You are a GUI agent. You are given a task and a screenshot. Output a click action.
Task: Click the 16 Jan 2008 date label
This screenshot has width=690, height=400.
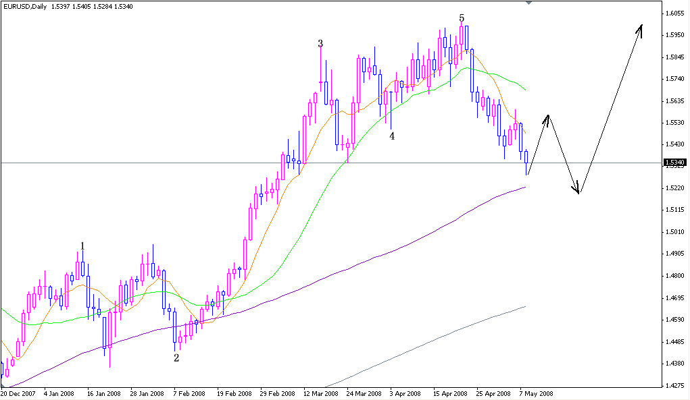click(104, 393)
